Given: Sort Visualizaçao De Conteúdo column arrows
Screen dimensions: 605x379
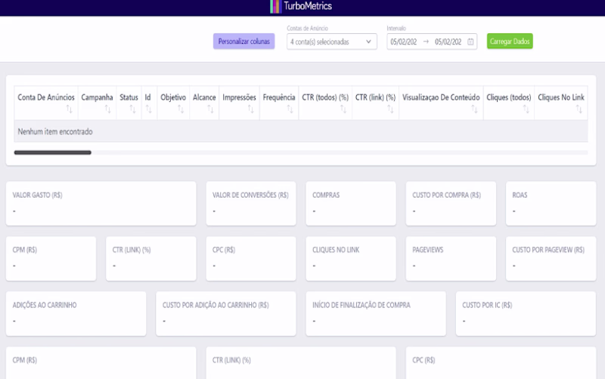Looking at the screenshot, I should [x=474, y=109].
